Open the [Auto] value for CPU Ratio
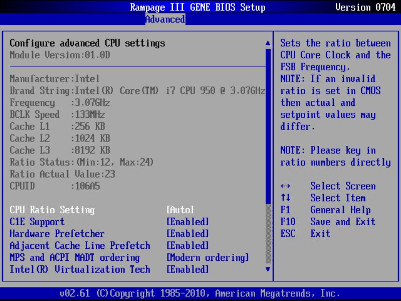Image resolution: width=401 pixels, height=301 pixels. [x=180, y=210]
